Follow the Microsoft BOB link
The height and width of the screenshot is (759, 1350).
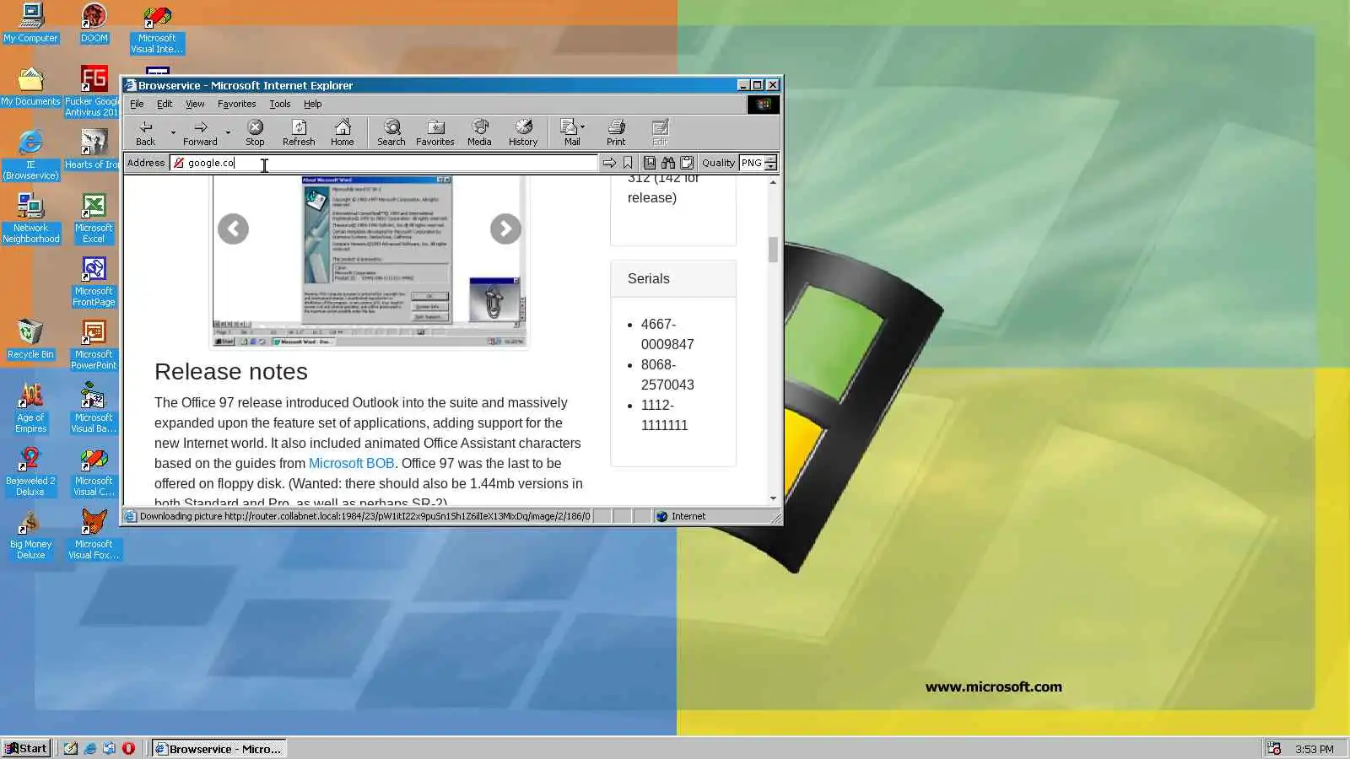(x=351, y=463)
